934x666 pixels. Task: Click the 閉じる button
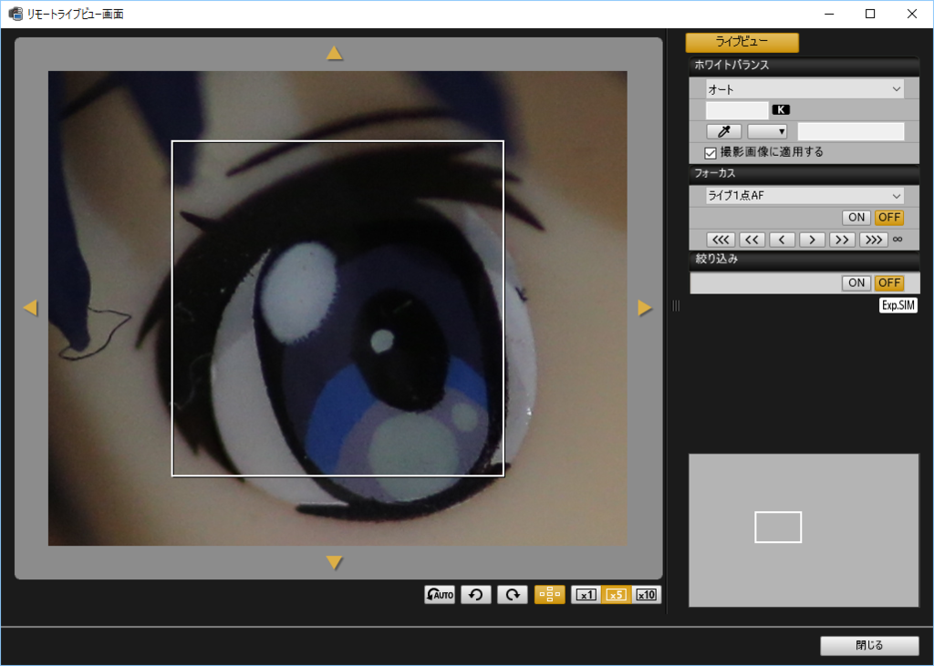[869, 645]
